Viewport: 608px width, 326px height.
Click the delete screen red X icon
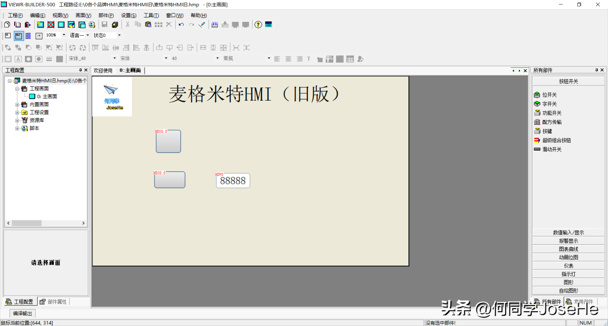tap(51, 25)
